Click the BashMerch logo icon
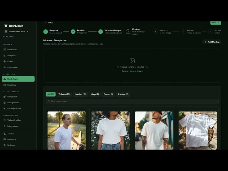Viewport: 228px width, 171px height. (x=6, y=26)
